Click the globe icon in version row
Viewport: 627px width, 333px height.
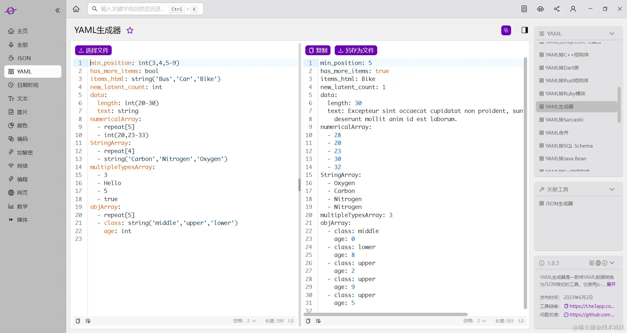[x=598, y=263]
